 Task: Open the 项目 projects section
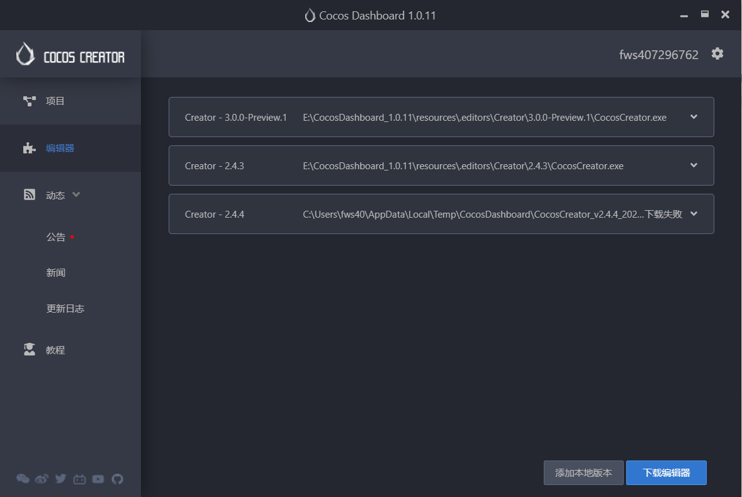(x=70, y=101)
